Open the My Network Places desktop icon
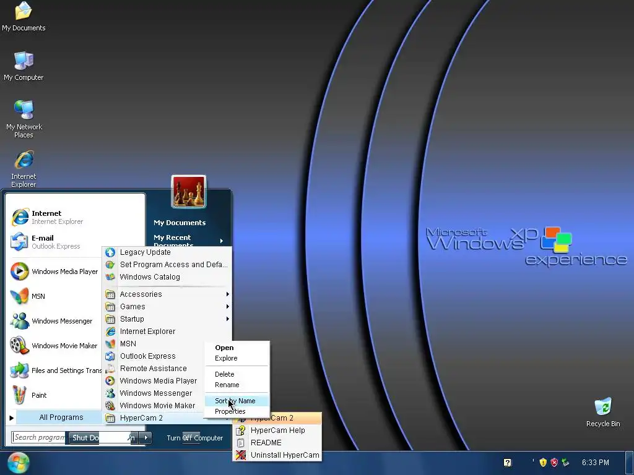The height and width of the screenshot is (475, 634). (24, 119)
